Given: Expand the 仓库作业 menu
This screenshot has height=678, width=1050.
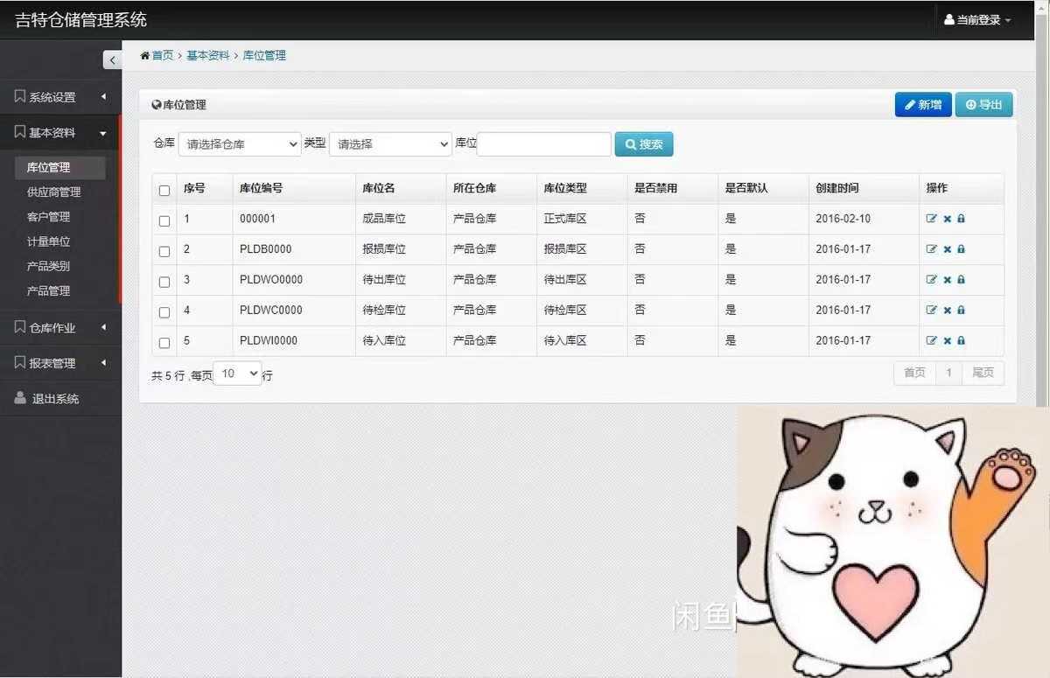Looking at the screenshot, I should (60, 328).
